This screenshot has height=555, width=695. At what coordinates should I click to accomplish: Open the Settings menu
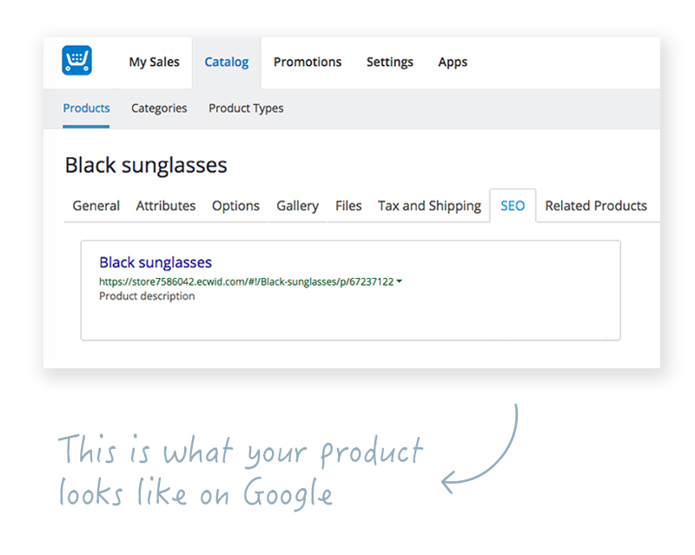(389, 62)
